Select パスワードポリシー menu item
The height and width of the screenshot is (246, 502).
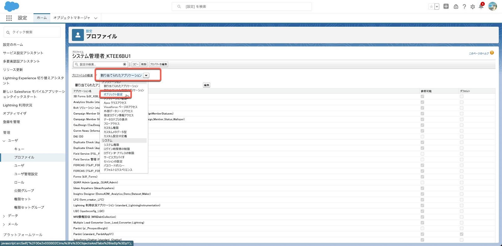click(114, 166)
